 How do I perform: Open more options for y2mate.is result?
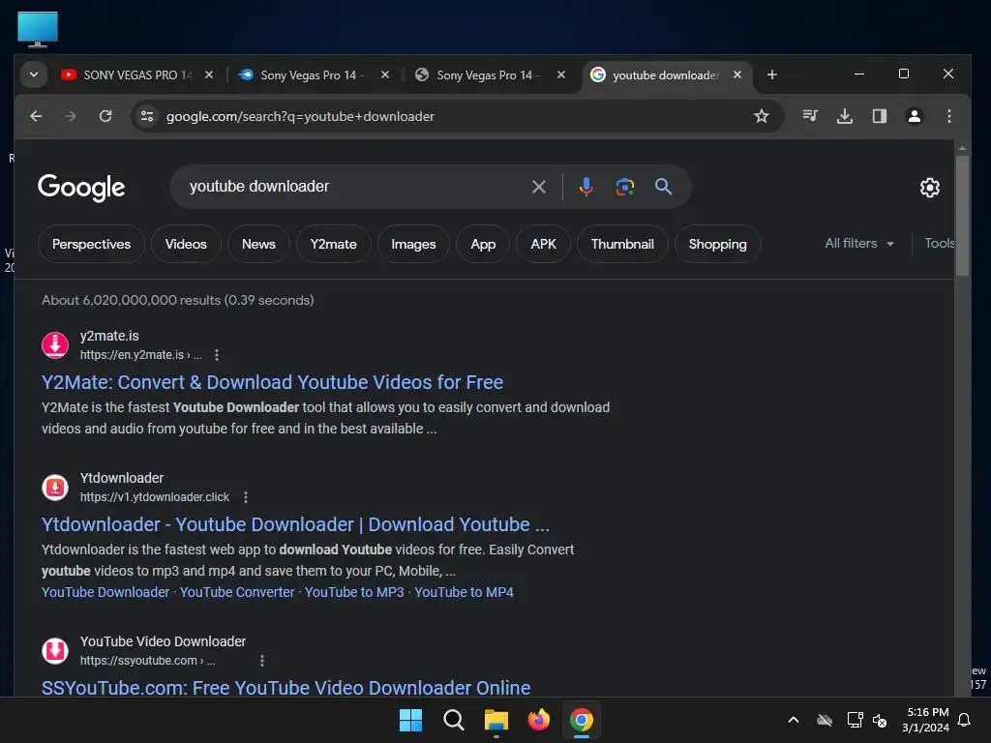(x=217, y=355)
